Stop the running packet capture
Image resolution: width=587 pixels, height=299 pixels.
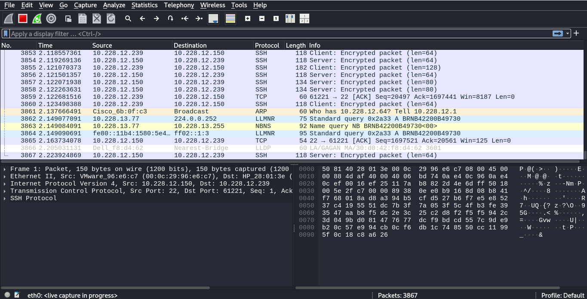pyautogui.click(x=23, y=18)
